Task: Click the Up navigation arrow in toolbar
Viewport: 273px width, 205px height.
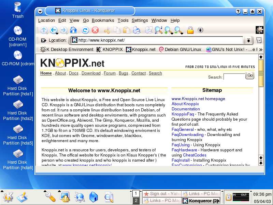Action: 44,30
